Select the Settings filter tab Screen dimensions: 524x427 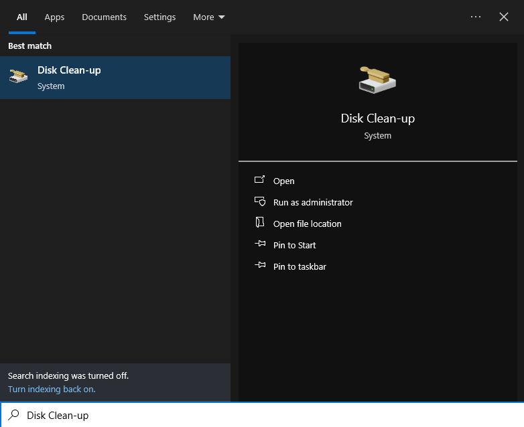[x=159, y=17]
